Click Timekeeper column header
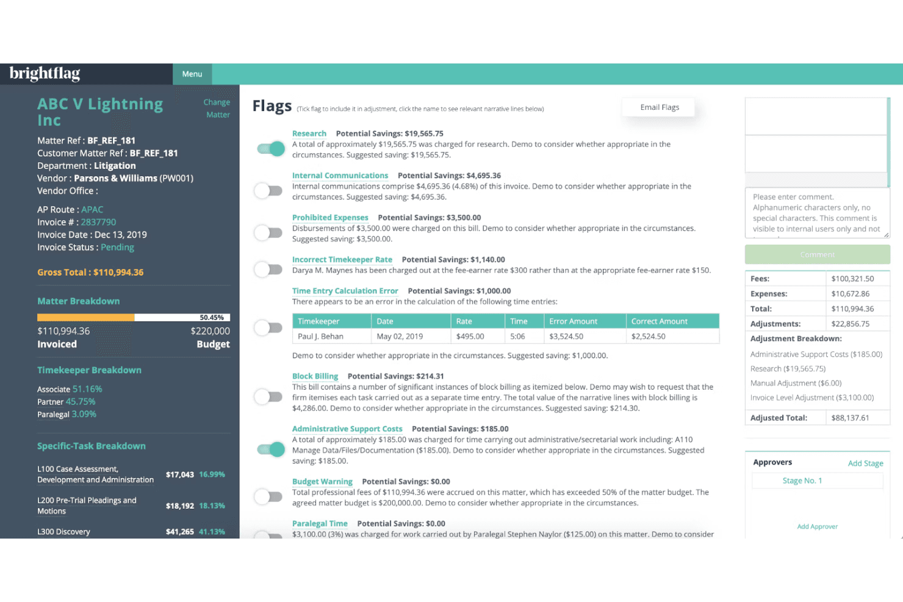 [x=332, y=321]
